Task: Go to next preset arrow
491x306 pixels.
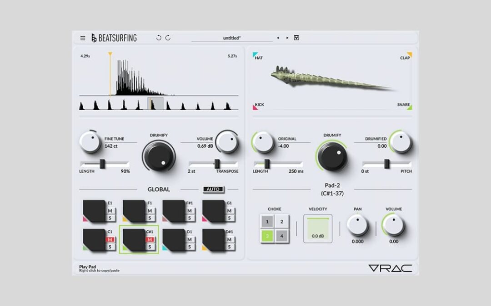Action: click(287, 38)
